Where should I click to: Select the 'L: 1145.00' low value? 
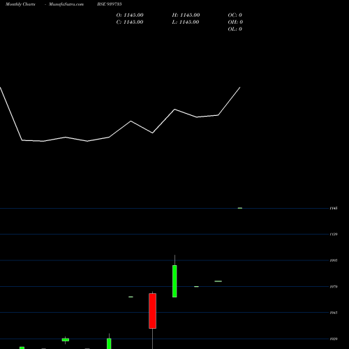(186, 22)
